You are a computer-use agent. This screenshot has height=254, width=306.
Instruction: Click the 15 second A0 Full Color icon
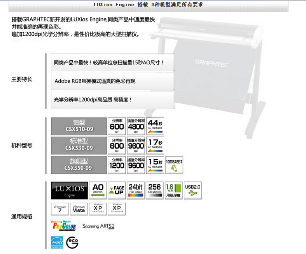[155, 165]
